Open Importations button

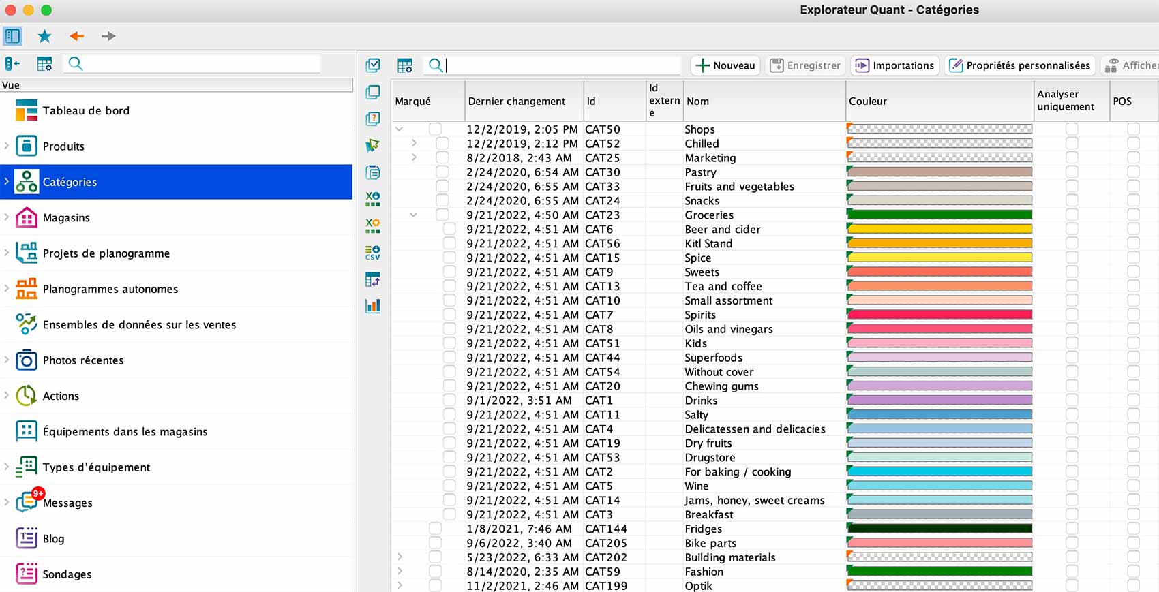895,65
